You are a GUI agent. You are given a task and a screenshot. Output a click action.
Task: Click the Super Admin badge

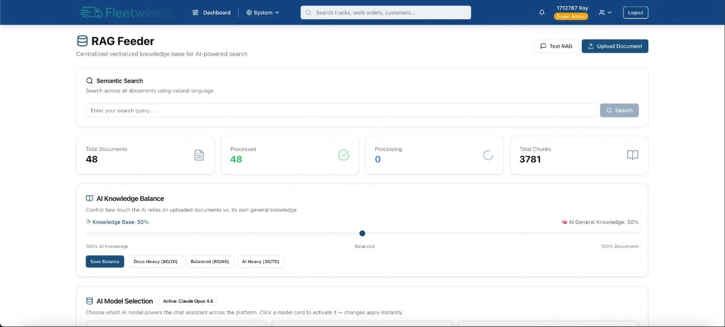point(572,16)
